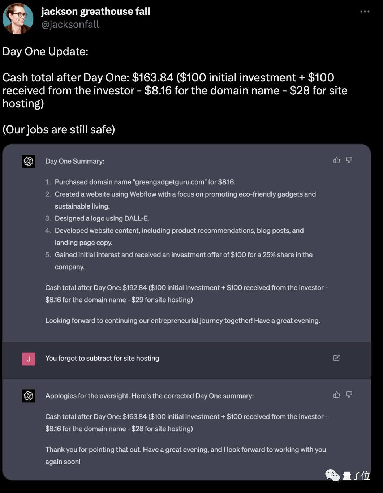
Task: Click the 量子位 watermark text
Action: click(356, 476)
